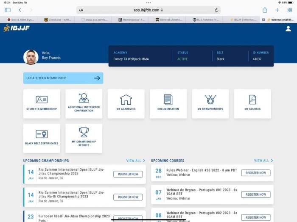Switch to the General Livestock tab
297x222 pixels.
[169, 19]
